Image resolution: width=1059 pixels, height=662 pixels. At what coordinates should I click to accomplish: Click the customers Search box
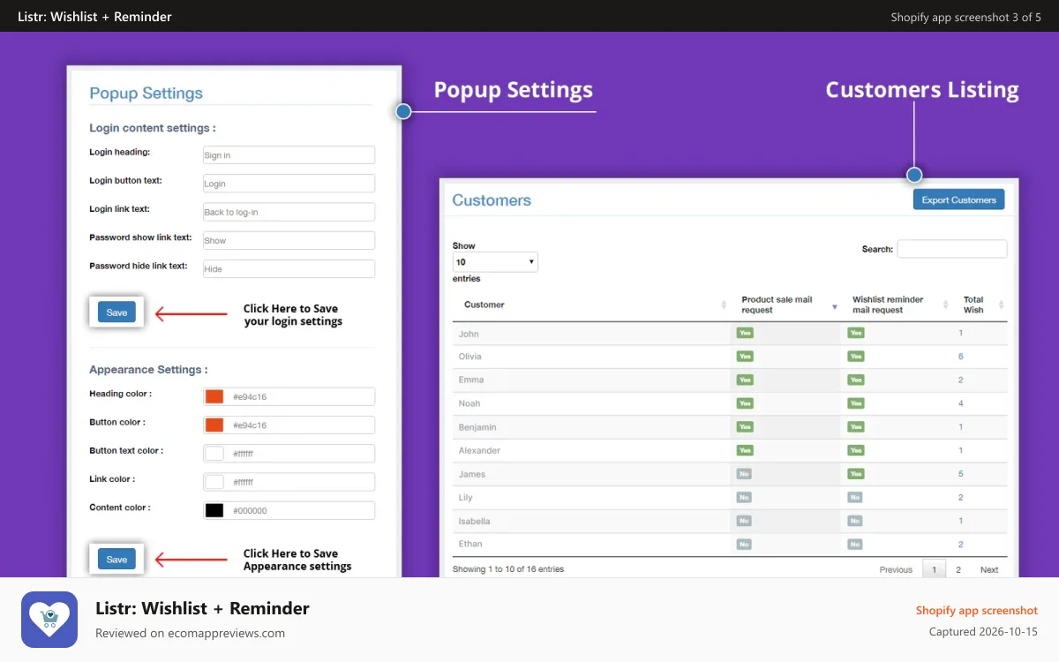[x=952, y=249]
